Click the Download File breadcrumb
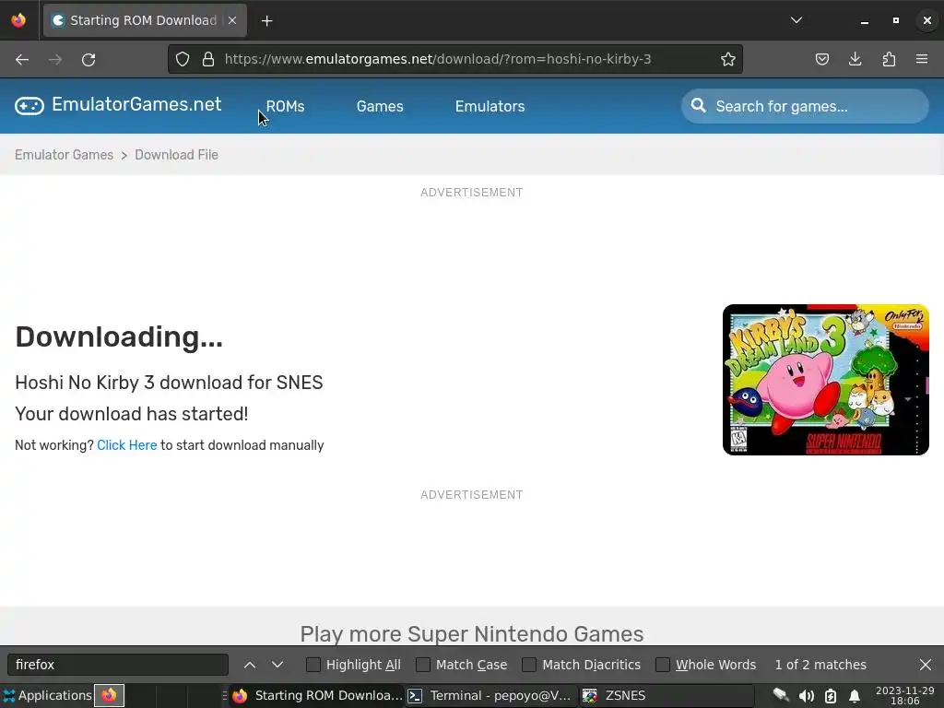Image resolution: width=944 pixels, height=708 pixels. pos(176,155)
